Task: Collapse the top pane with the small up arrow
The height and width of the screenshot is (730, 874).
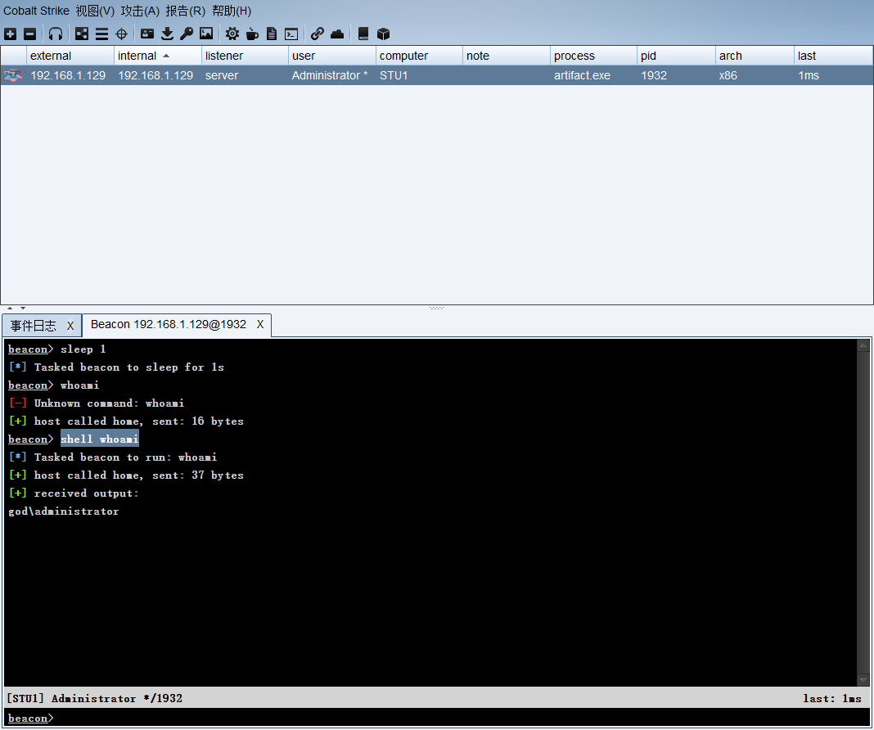Action: 10,308
